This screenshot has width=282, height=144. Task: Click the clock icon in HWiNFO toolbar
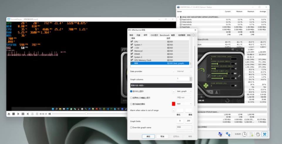click(244, 134)
